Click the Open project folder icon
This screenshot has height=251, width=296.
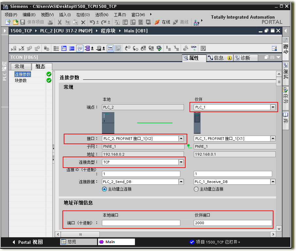[15, 22]
